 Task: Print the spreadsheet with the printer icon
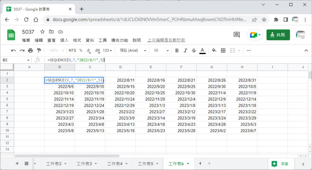pos(30,50)
